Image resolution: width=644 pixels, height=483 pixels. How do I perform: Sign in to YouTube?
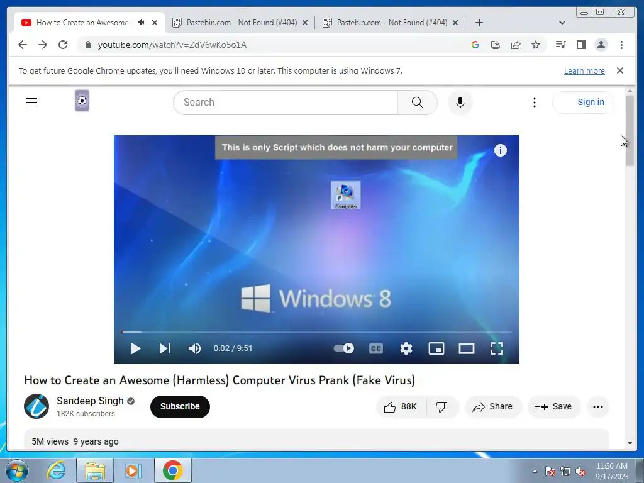(x=583, y=103)
